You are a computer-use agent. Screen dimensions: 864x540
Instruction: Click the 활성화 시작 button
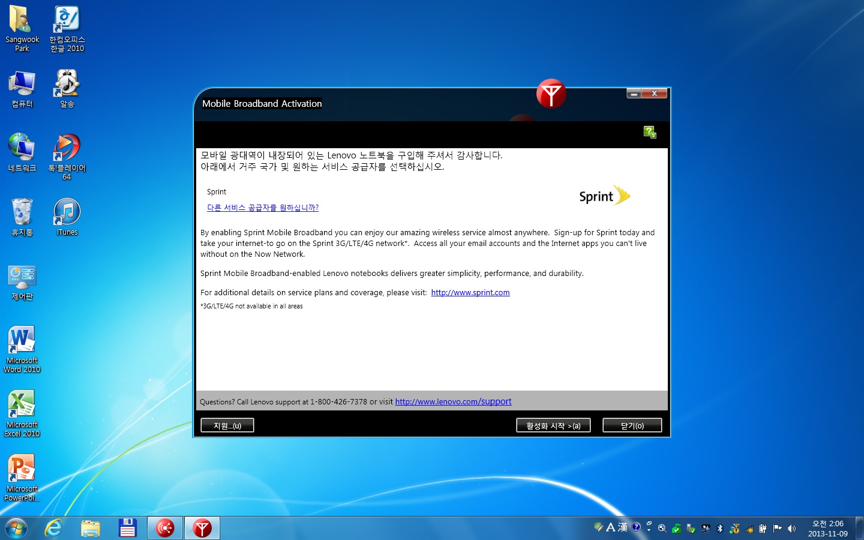tap(553, 425)
